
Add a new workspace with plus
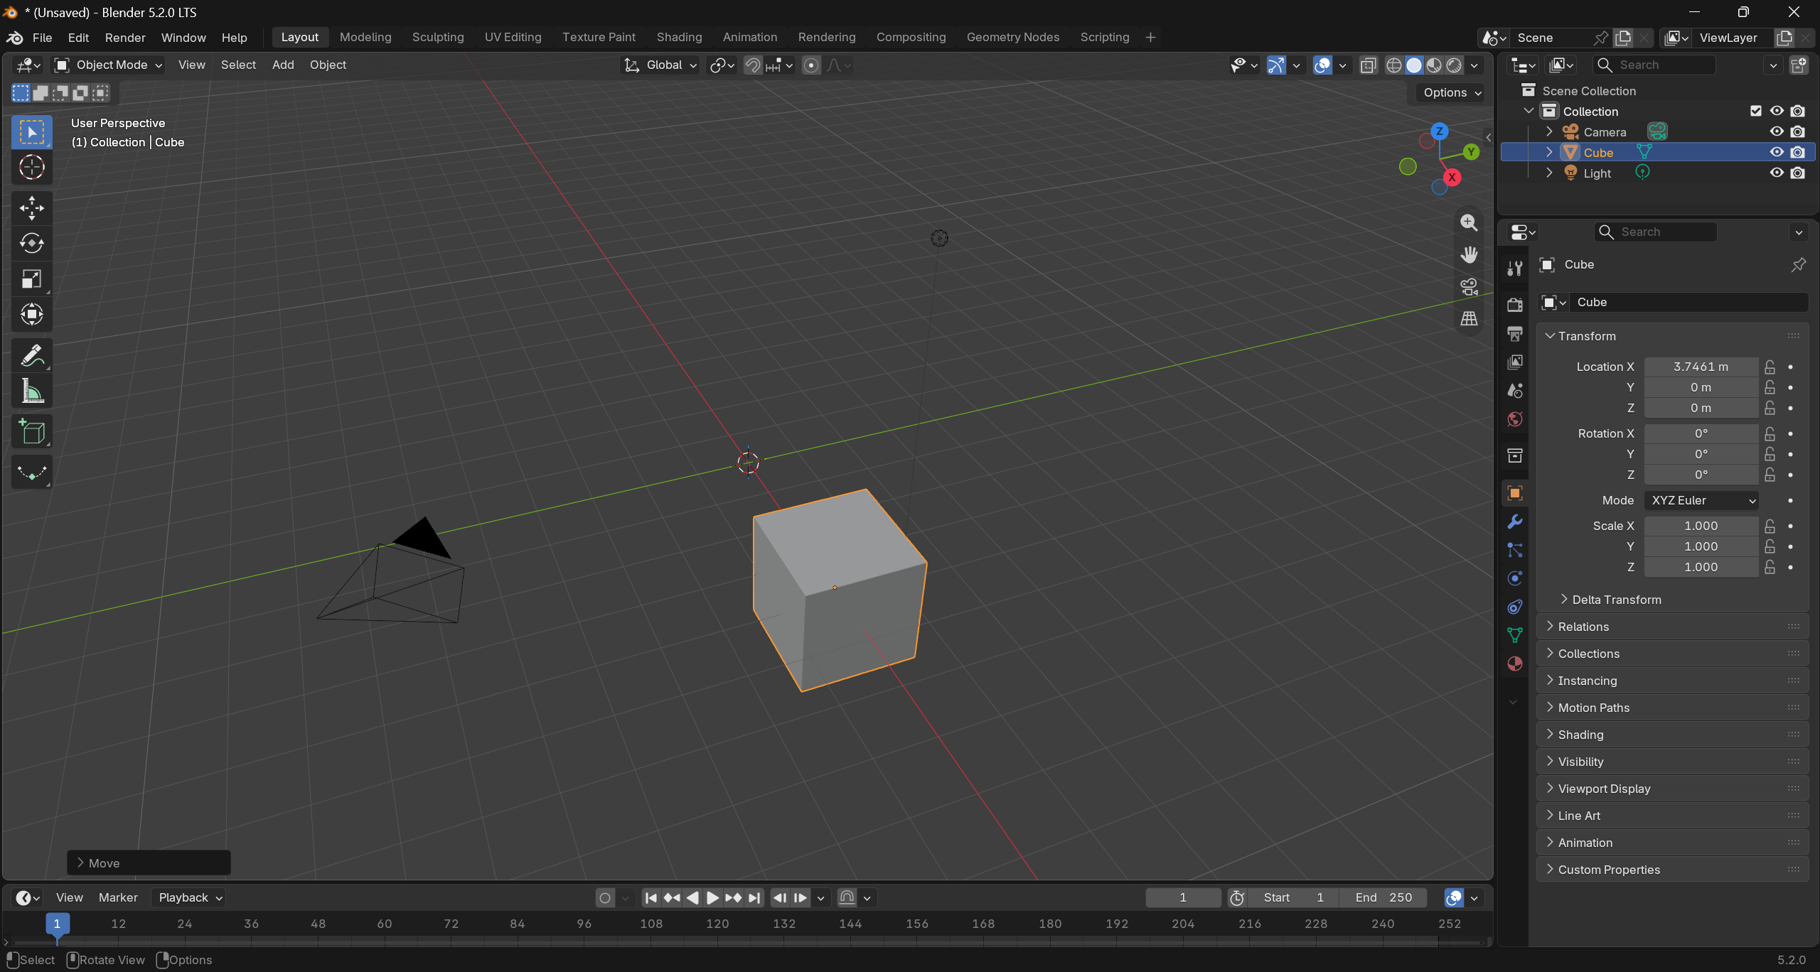pos(1150,37)
